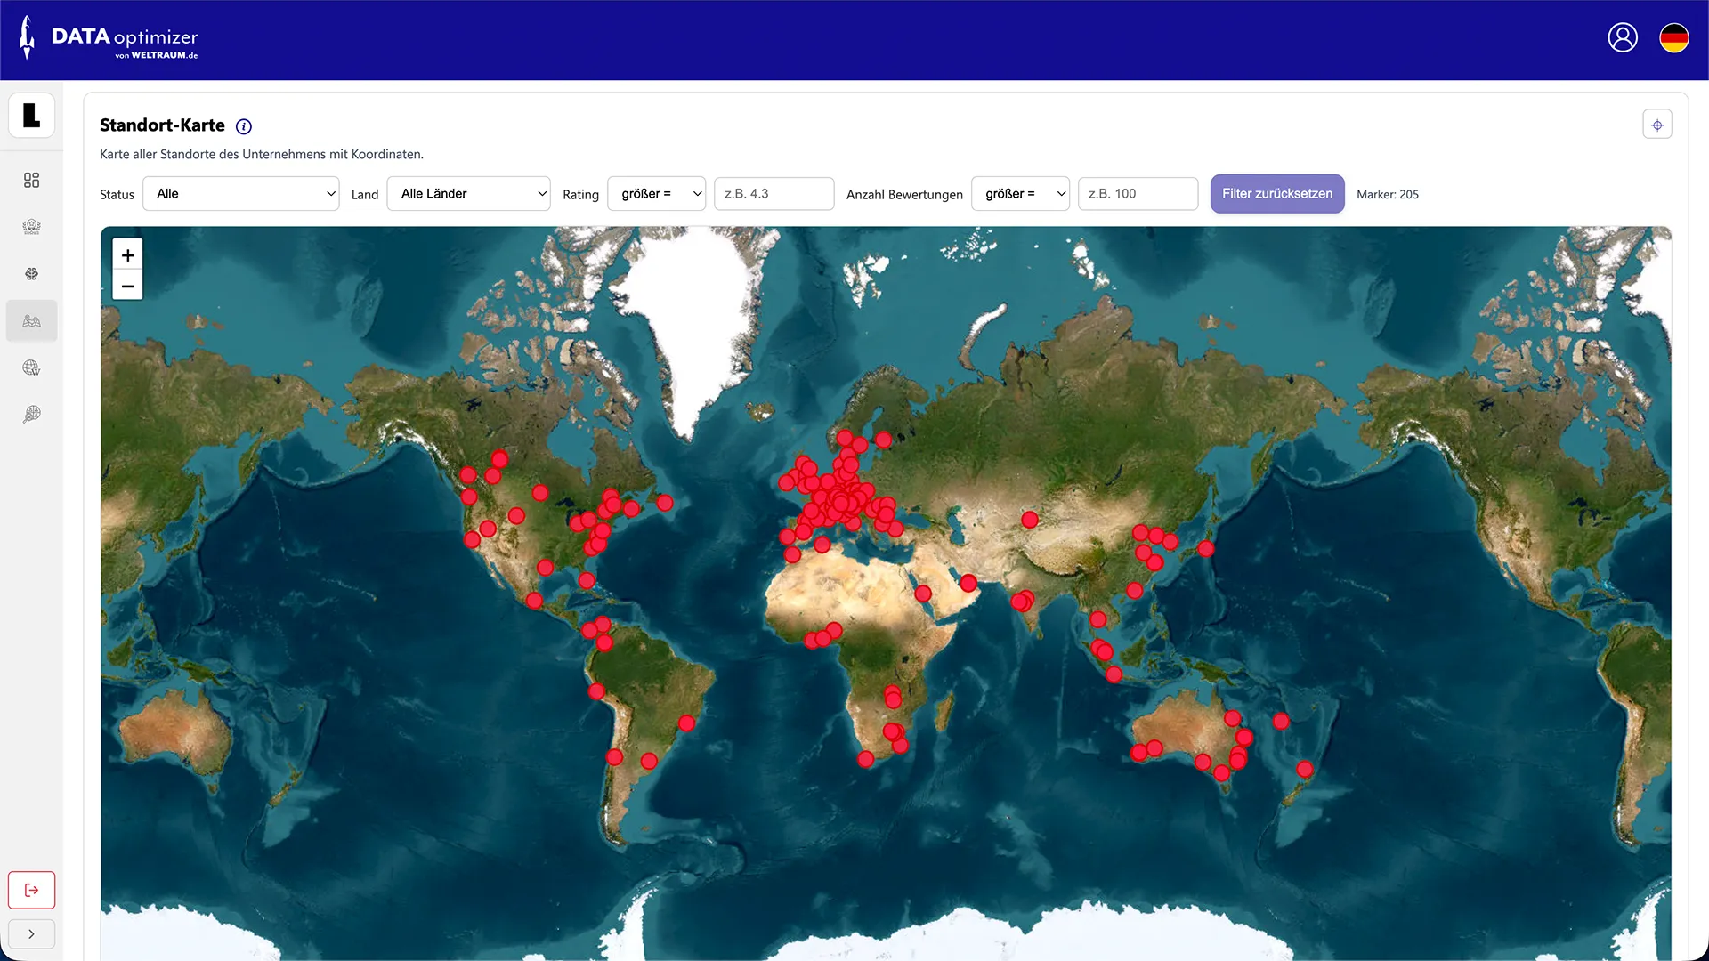Click the red marker on New Zealand
Screen dimensions: 1709x961
pyautogui.click(x=1305, y=769)
